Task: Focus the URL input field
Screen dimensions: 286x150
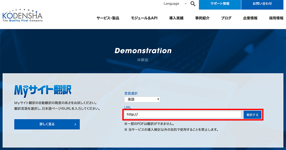Action: pyautogui.click(x=183, y=114)
